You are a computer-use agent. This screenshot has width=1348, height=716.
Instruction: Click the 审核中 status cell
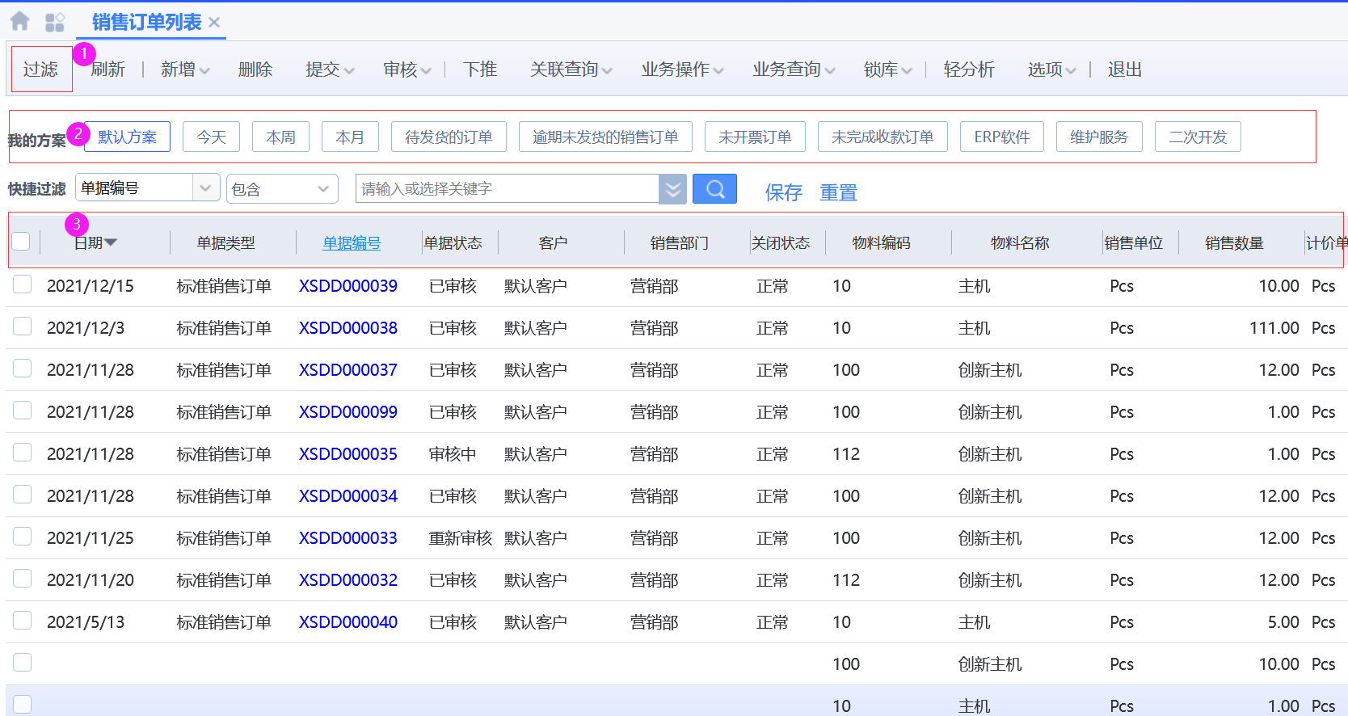point(453,454)
